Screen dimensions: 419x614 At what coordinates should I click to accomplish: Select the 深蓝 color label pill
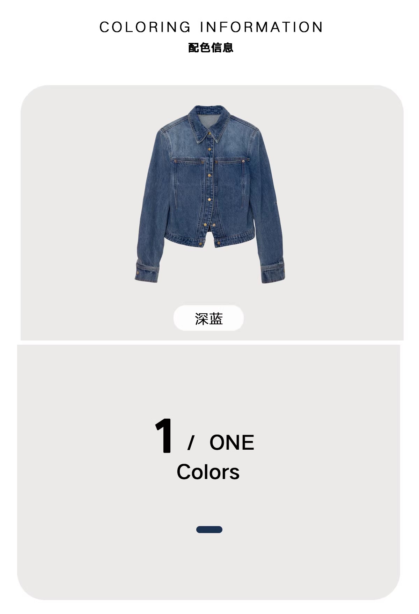(208, 318)
